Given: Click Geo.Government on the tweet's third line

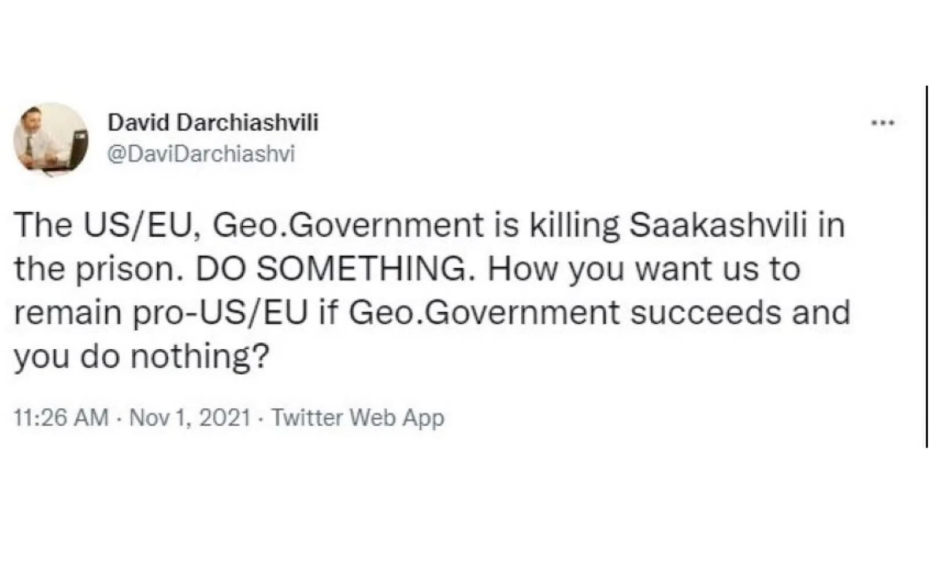Looking at the screenshot, I should tap(484, 312).
